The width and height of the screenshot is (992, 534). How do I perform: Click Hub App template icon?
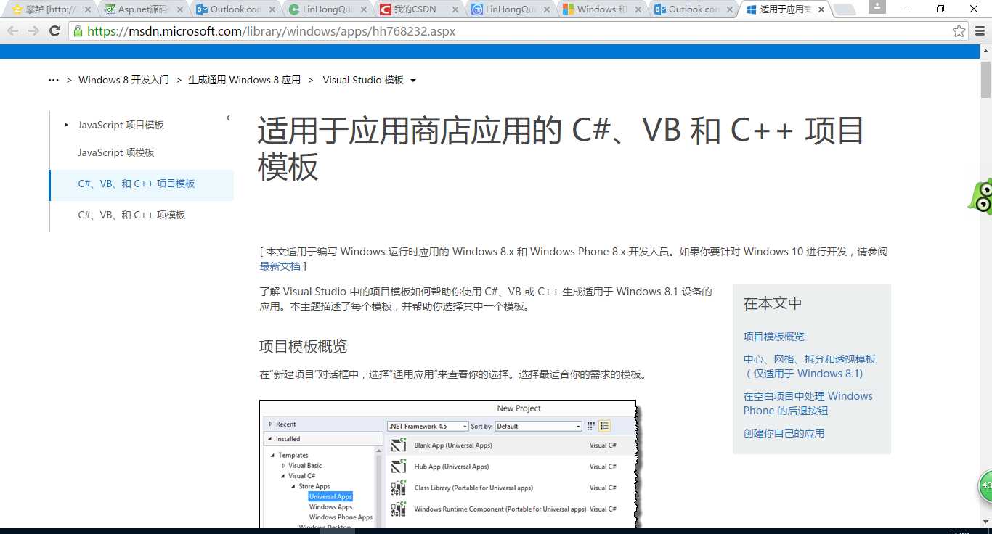399,467
